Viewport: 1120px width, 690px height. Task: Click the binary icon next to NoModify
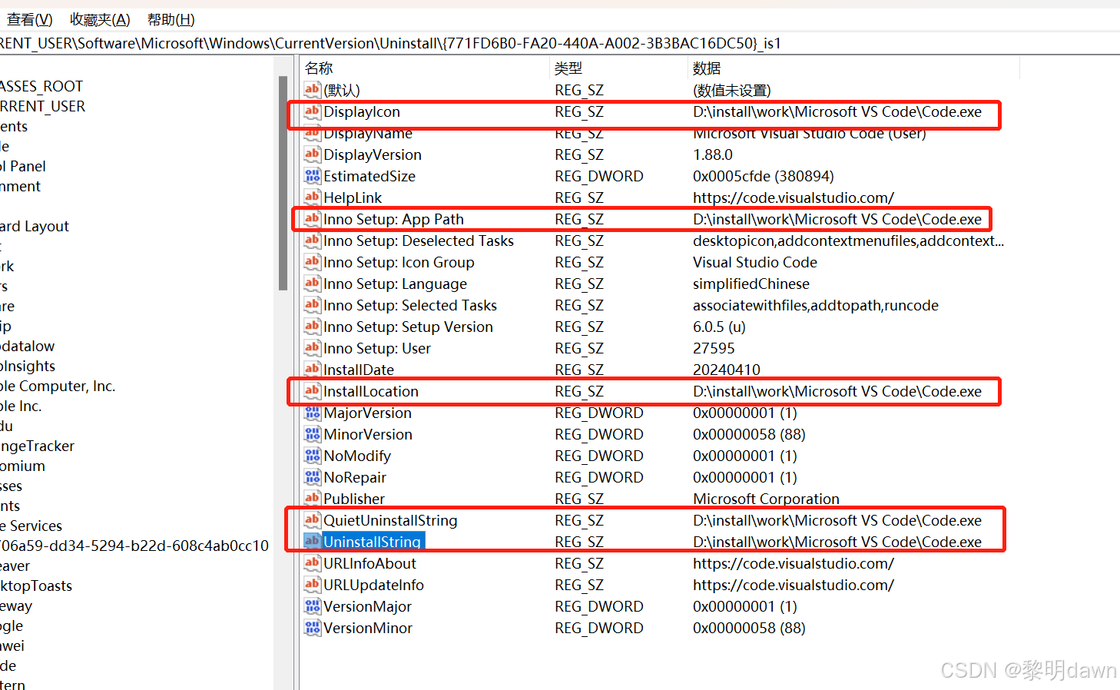[x=312, y=456]
